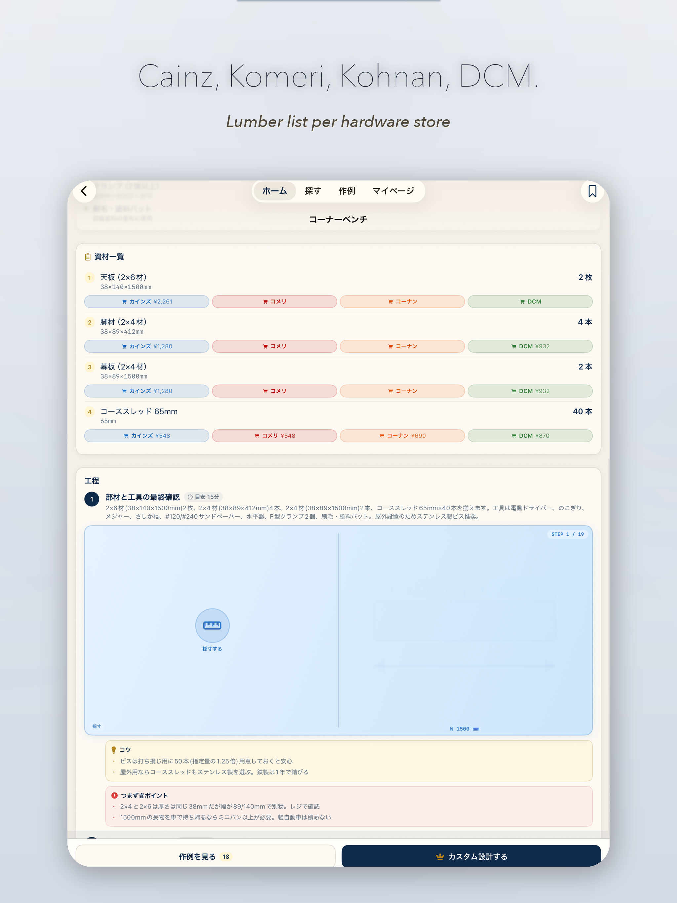Bookmark this corner bench project
The image size is (677, 903).
tap(592, 191)
